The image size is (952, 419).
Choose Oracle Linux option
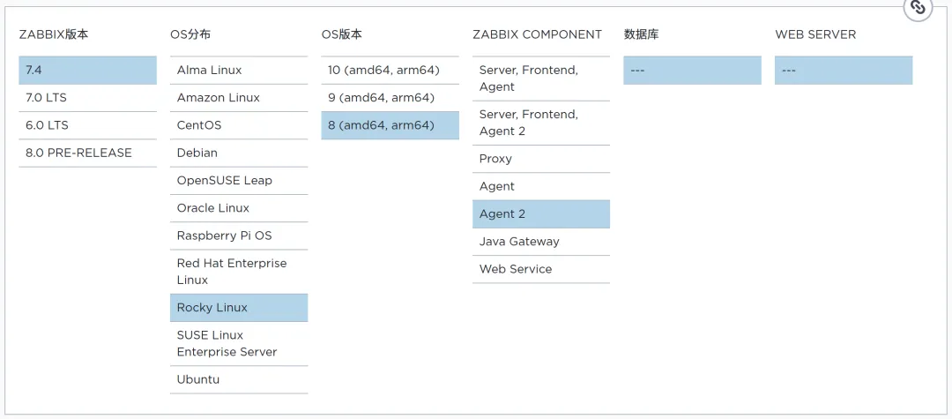pos(238,208)
